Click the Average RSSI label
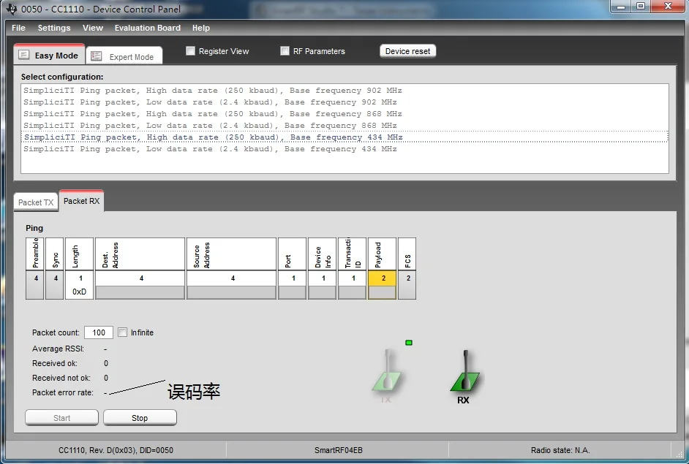The image size is (689, 464). click(x=58, y=349)
